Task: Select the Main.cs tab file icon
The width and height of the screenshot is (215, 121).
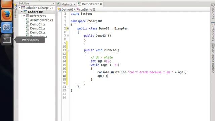Action: pyautogui.click(x=59, y=4)
